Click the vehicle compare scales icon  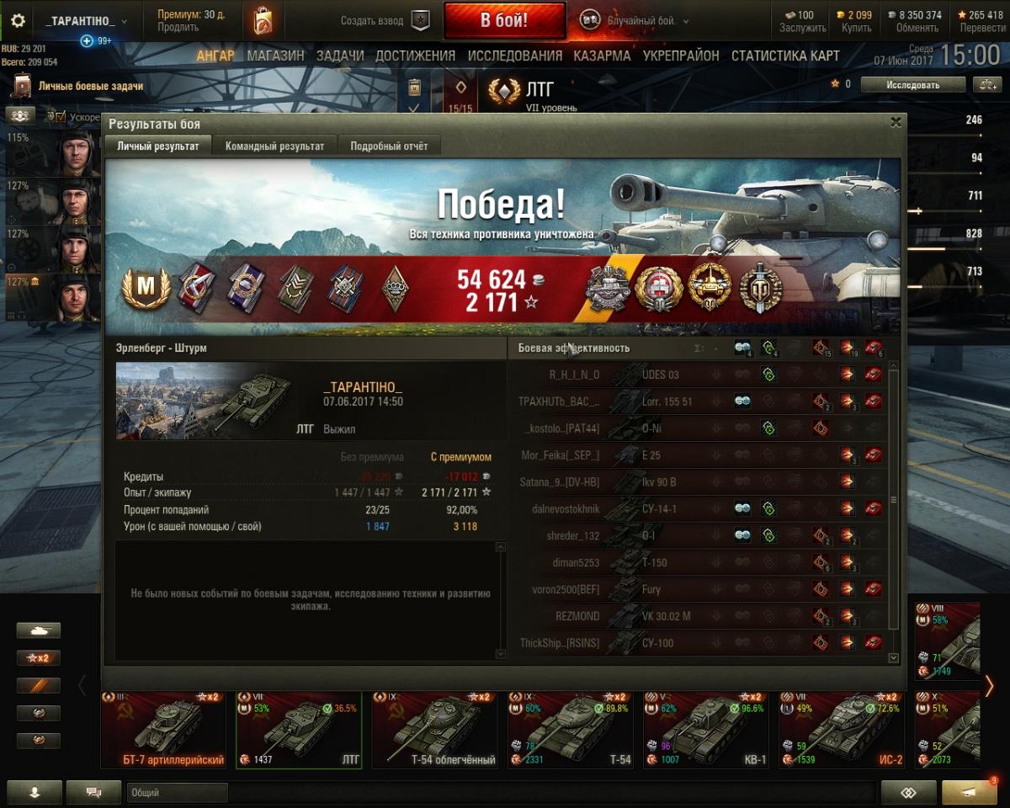point(985,84)
